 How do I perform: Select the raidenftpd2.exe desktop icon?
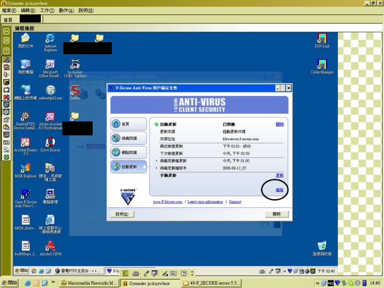point(50,93)
